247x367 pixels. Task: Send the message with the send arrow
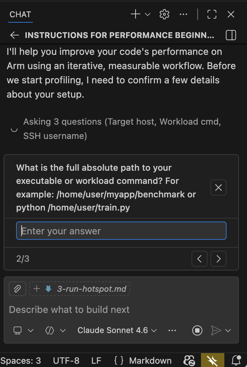pos(217,330)
